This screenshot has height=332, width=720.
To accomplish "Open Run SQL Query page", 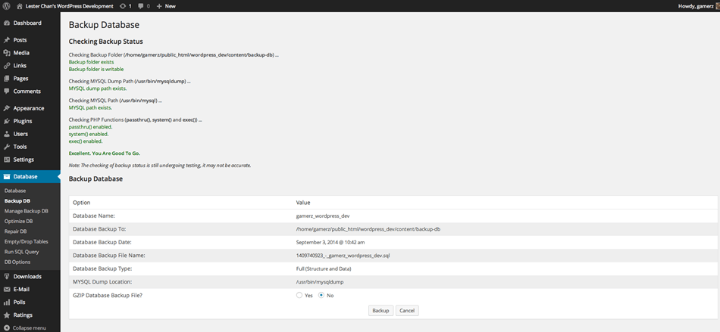I will tap(21, 252).
